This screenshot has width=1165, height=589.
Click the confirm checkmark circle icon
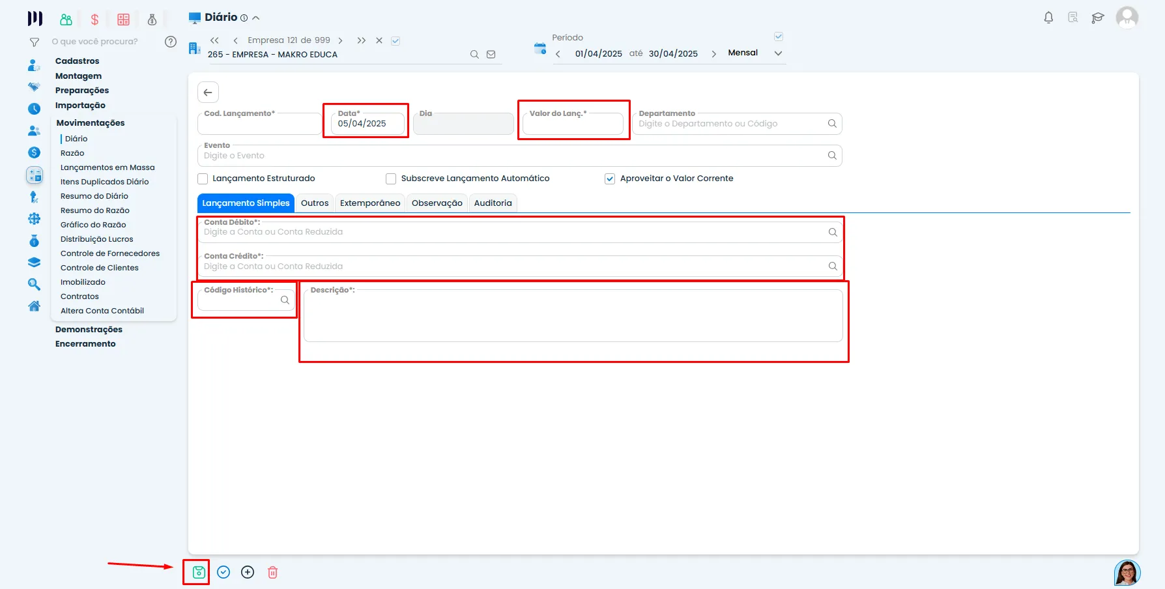tap(223, 572)
